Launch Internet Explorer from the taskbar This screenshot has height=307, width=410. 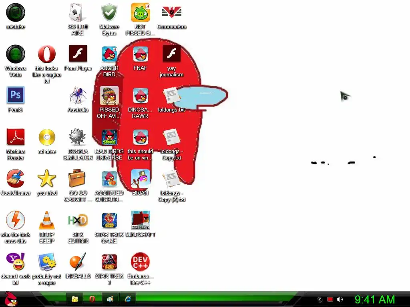click(x=128, y=299)
